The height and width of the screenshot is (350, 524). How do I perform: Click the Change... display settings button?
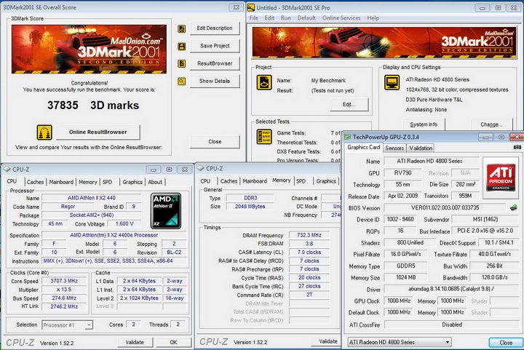(x=491, y=124)
